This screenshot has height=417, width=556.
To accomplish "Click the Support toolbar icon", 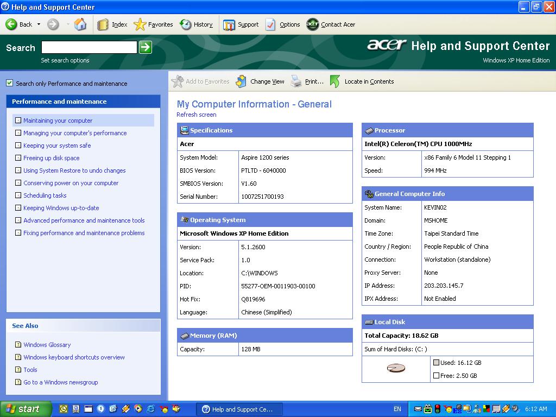I will [229, 24].
